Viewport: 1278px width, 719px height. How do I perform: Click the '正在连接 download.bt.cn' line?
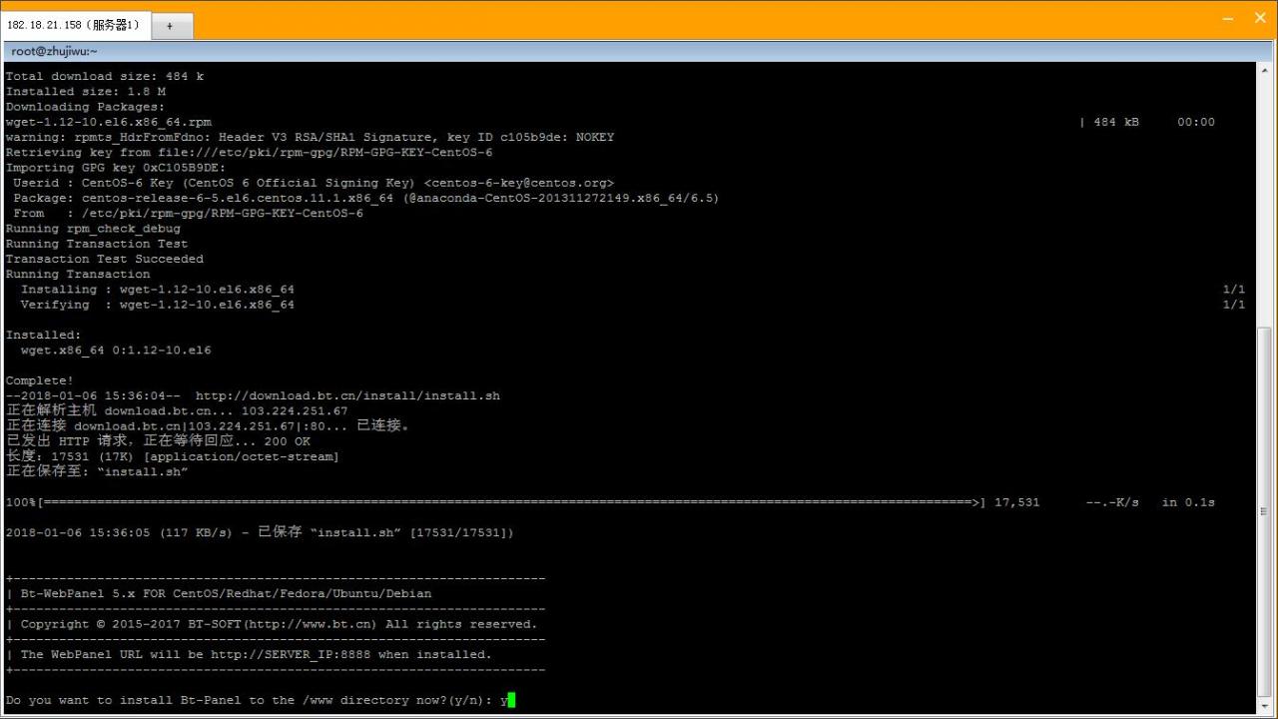pyautogui.click(x=208, y=426)
